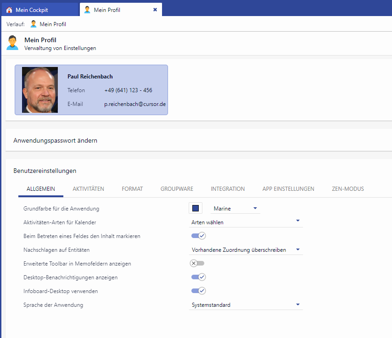Click 'Anwendungspasswort ändern' section
392x338 pixels.
click(x=56, y=140)
